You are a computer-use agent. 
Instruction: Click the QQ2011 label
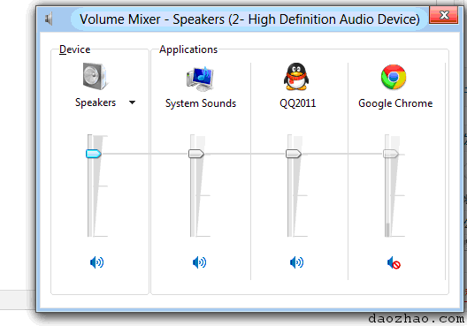297,103
